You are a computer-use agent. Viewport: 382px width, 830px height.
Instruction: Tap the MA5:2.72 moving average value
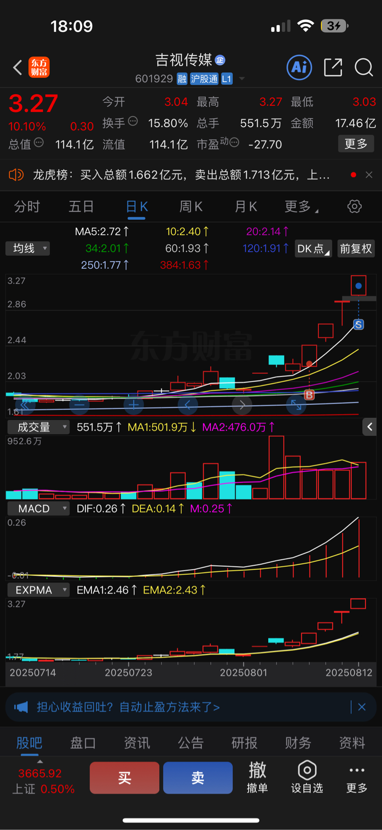pos(102,231)
